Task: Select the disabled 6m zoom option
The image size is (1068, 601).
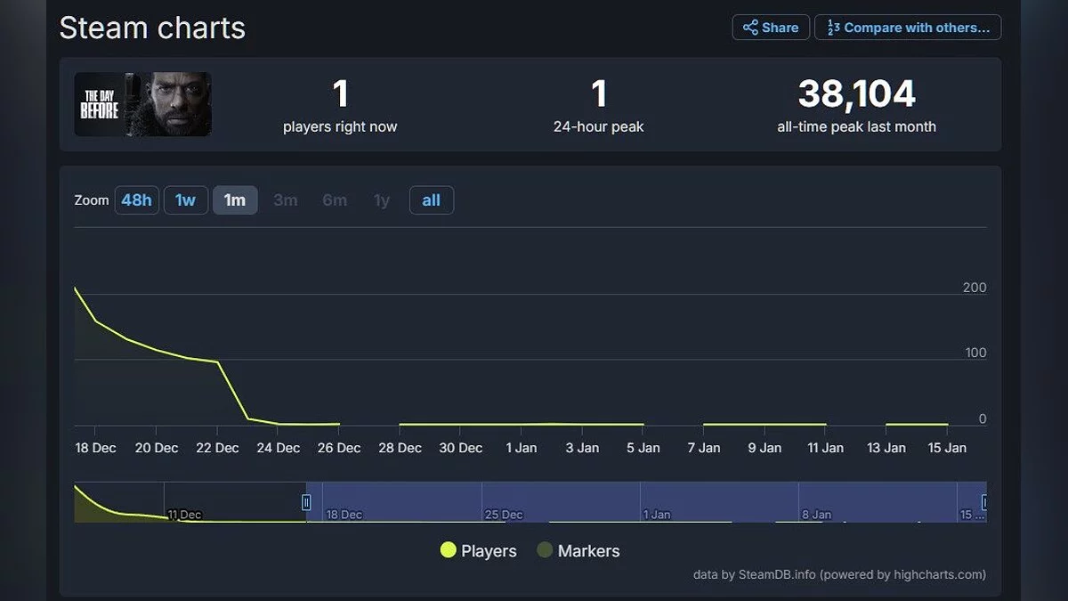Action: [335, 200]
